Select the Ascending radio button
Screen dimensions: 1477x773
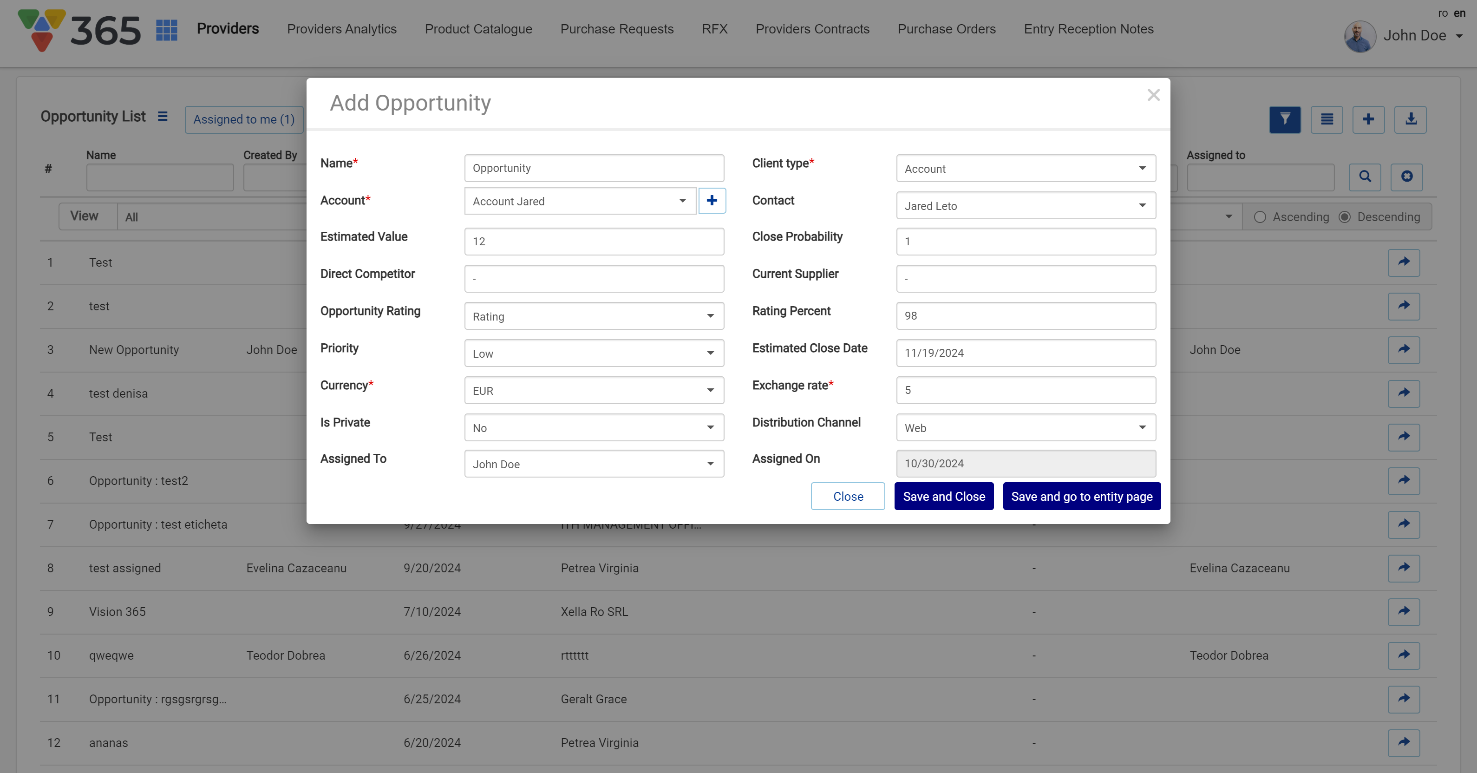1260,217
